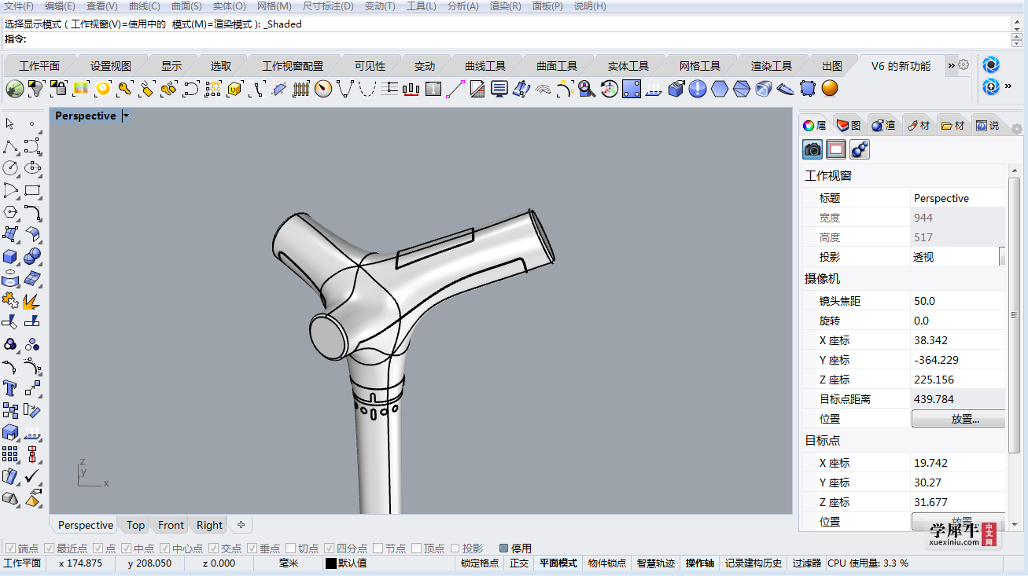Toggle 正交 ortho mode in status bar
The image size is (1028, 576).
[519, 563]
